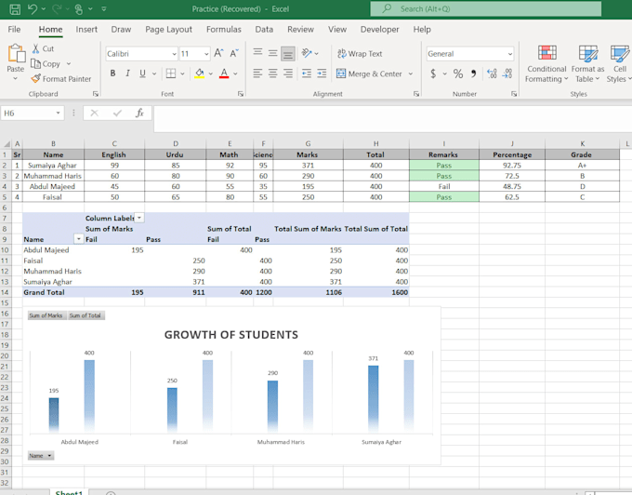632x495 pixels.
Task: Open Alignment settings dialog launcher
Action: coord(416,94)
